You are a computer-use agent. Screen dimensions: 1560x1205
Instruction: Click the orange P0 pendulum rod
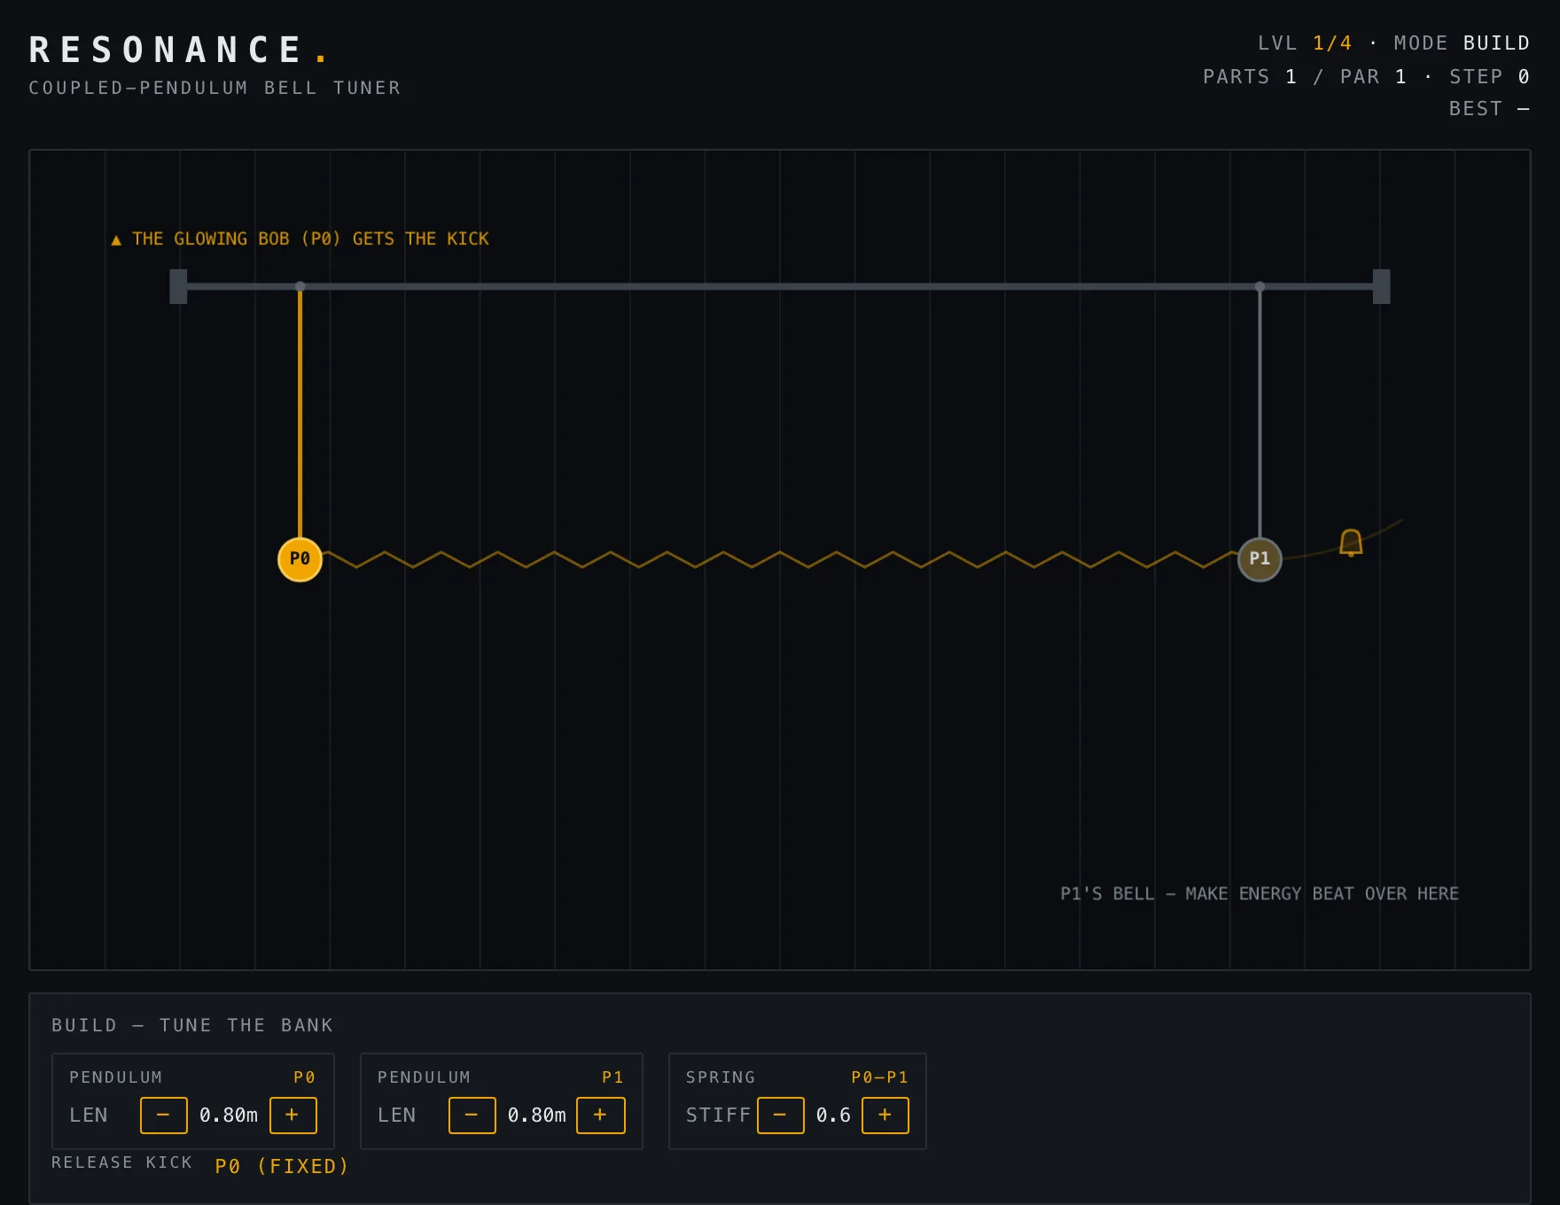300,414
